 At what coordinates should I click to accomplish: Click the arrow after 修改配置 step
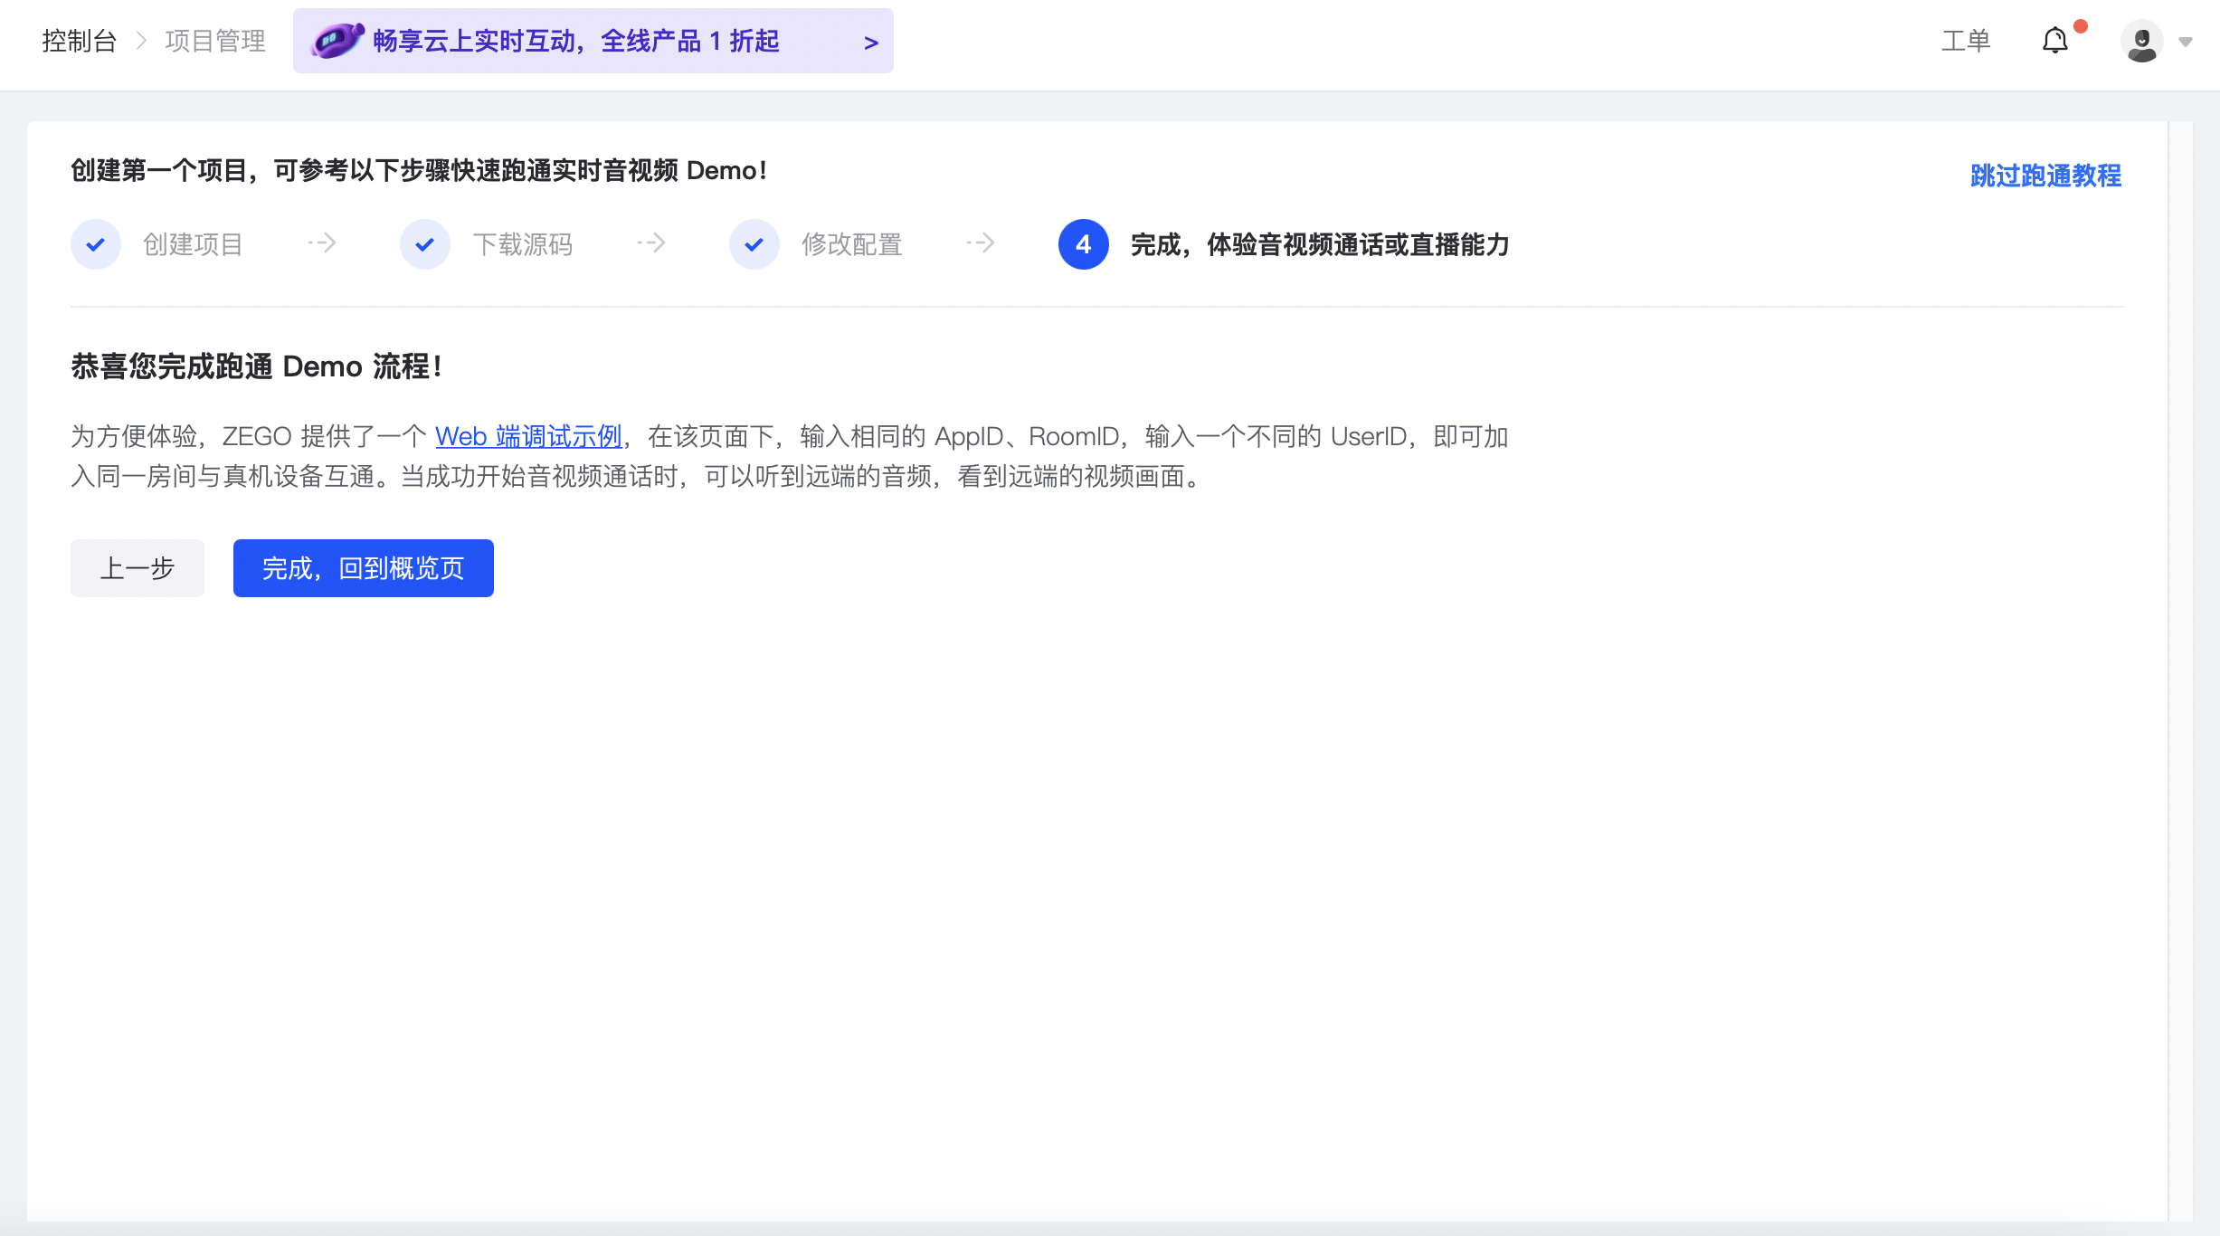pos(981,242)
